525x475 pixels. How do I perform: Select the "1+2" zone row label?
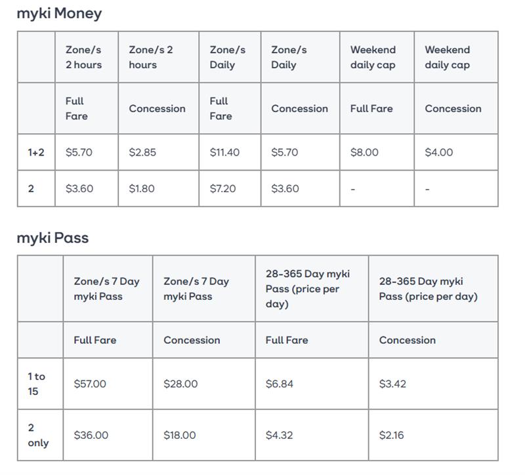click(x=36, y=152)
